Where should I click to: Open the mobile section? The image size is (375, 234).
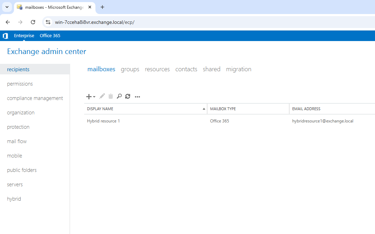click(15, 155)
